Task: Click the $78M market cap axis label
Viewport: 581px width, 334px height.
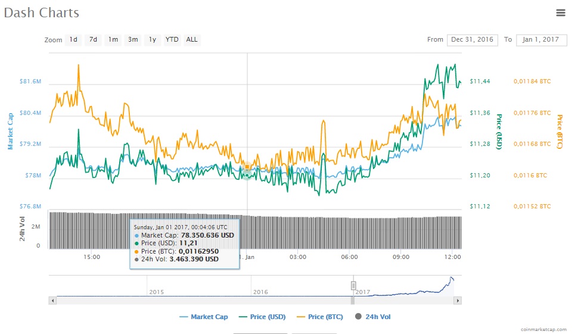Action: tap(33, 175)
